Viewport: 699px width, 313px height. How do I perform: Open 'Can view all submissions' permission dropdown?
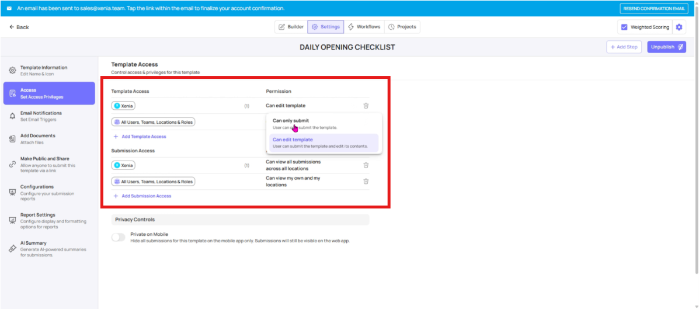click(x=293, y=165)
